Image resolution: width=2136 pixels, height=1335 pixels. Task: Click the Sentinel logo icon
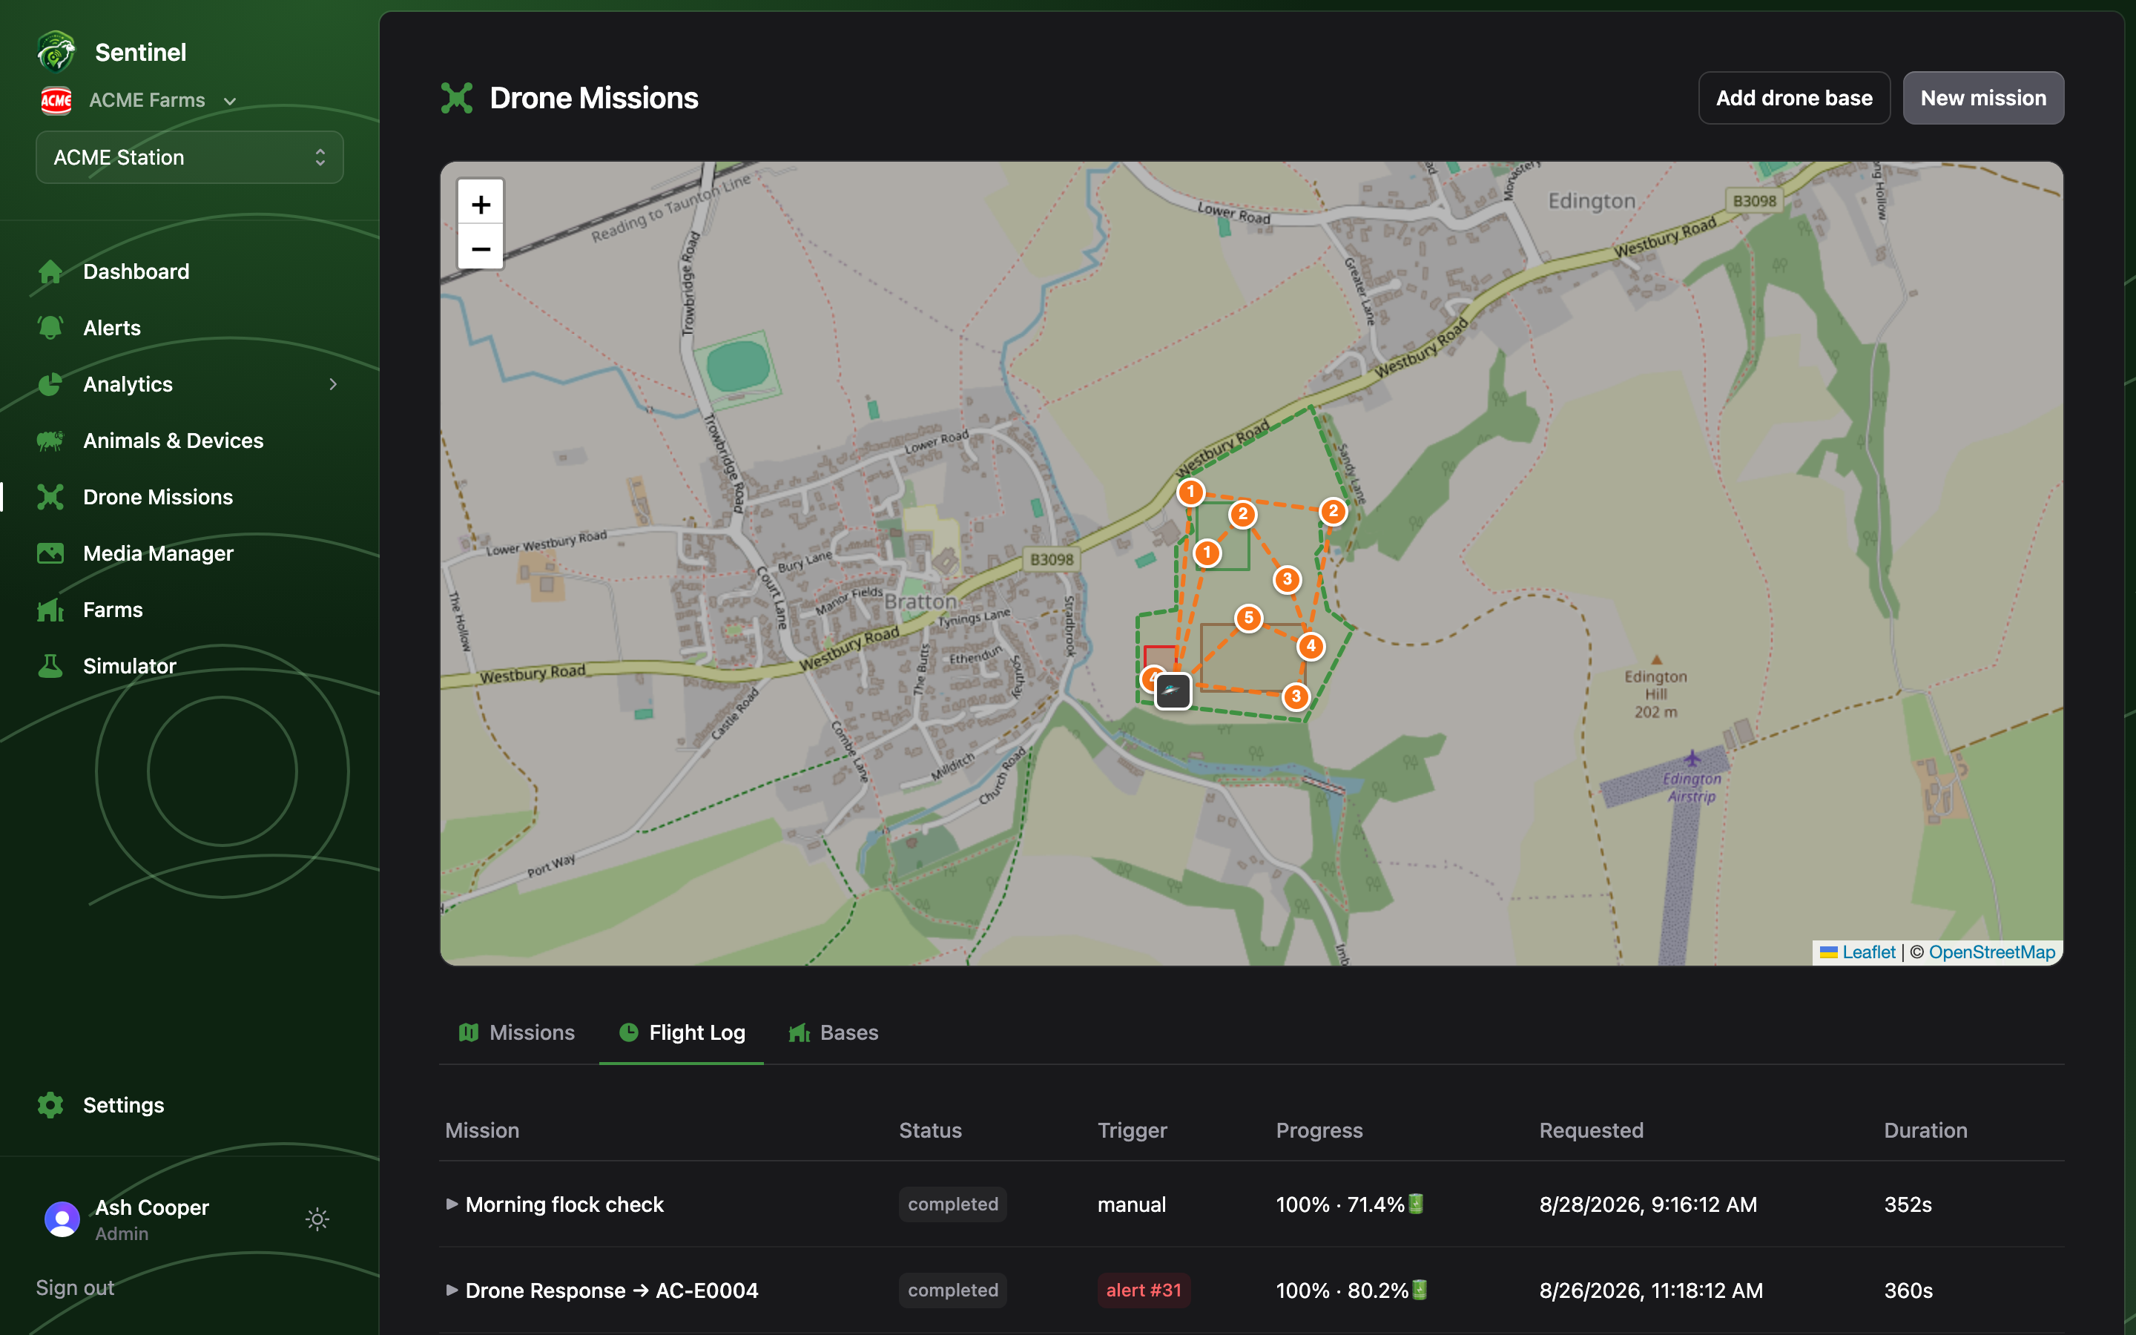[56, 52]
